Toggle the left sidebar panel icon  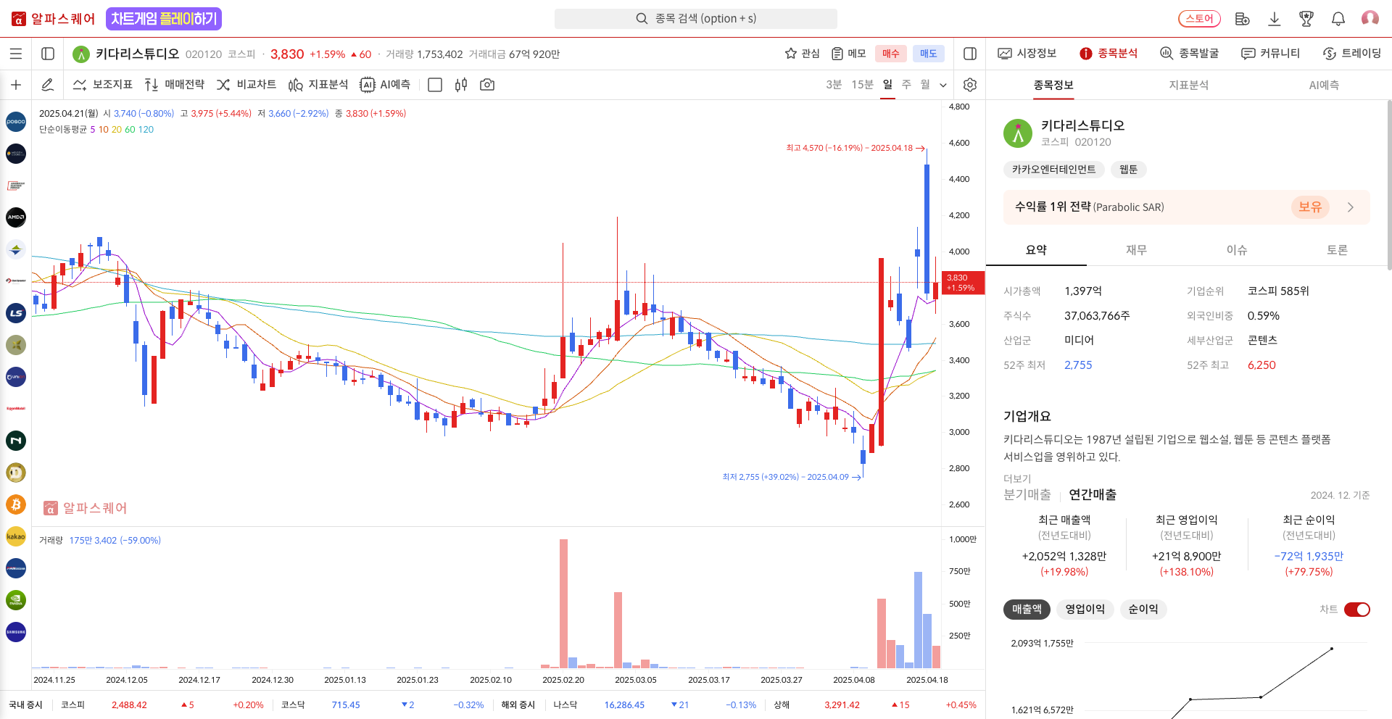(x=48, y=54)
